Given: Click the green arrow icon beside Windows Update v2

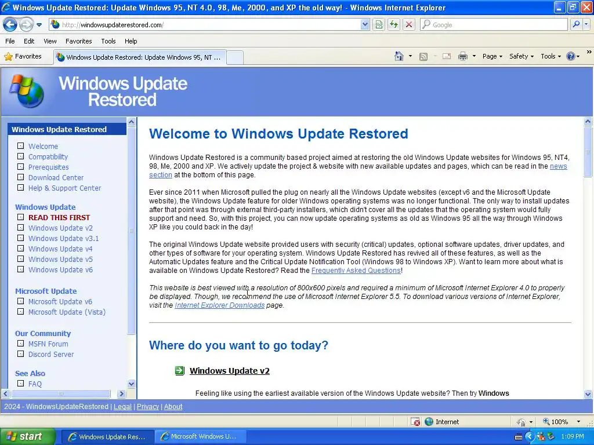Looking at the screenshot, I should [x=180, y=370].
